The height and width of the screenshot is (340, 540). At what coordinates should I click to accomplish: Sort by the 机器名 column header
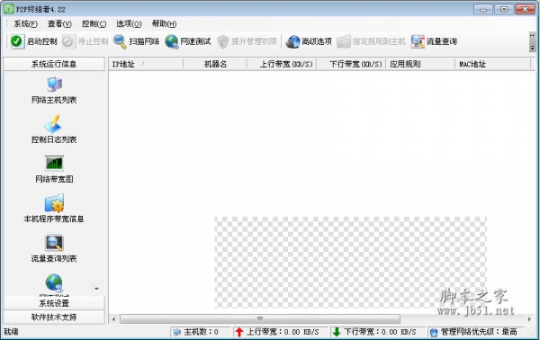[215, 64]
